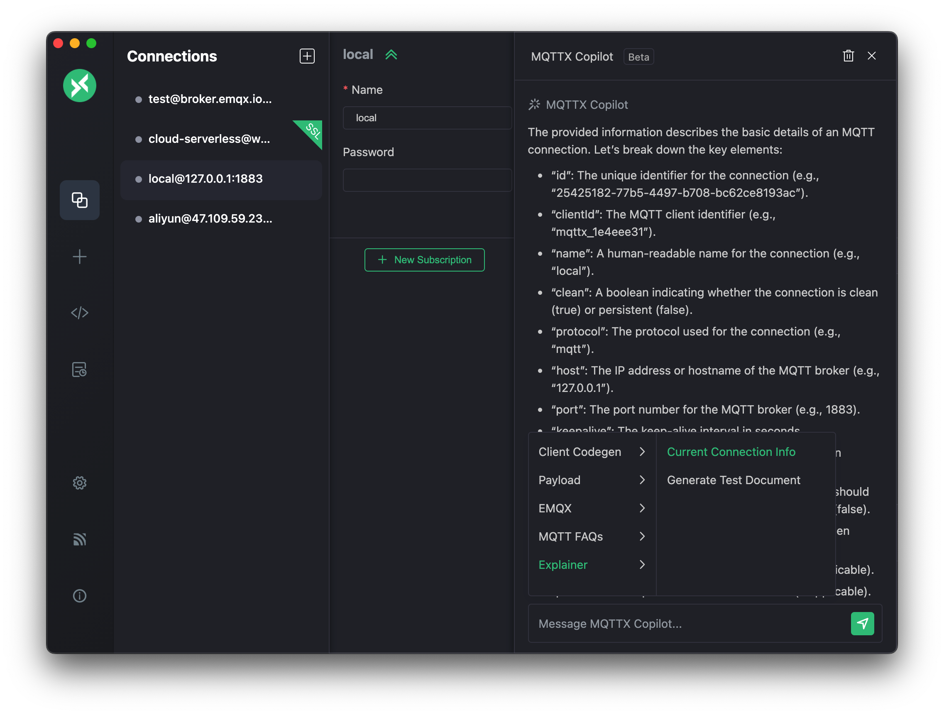Toggle the local connection collapse arrow
The image size is (944, 715).
391,54
